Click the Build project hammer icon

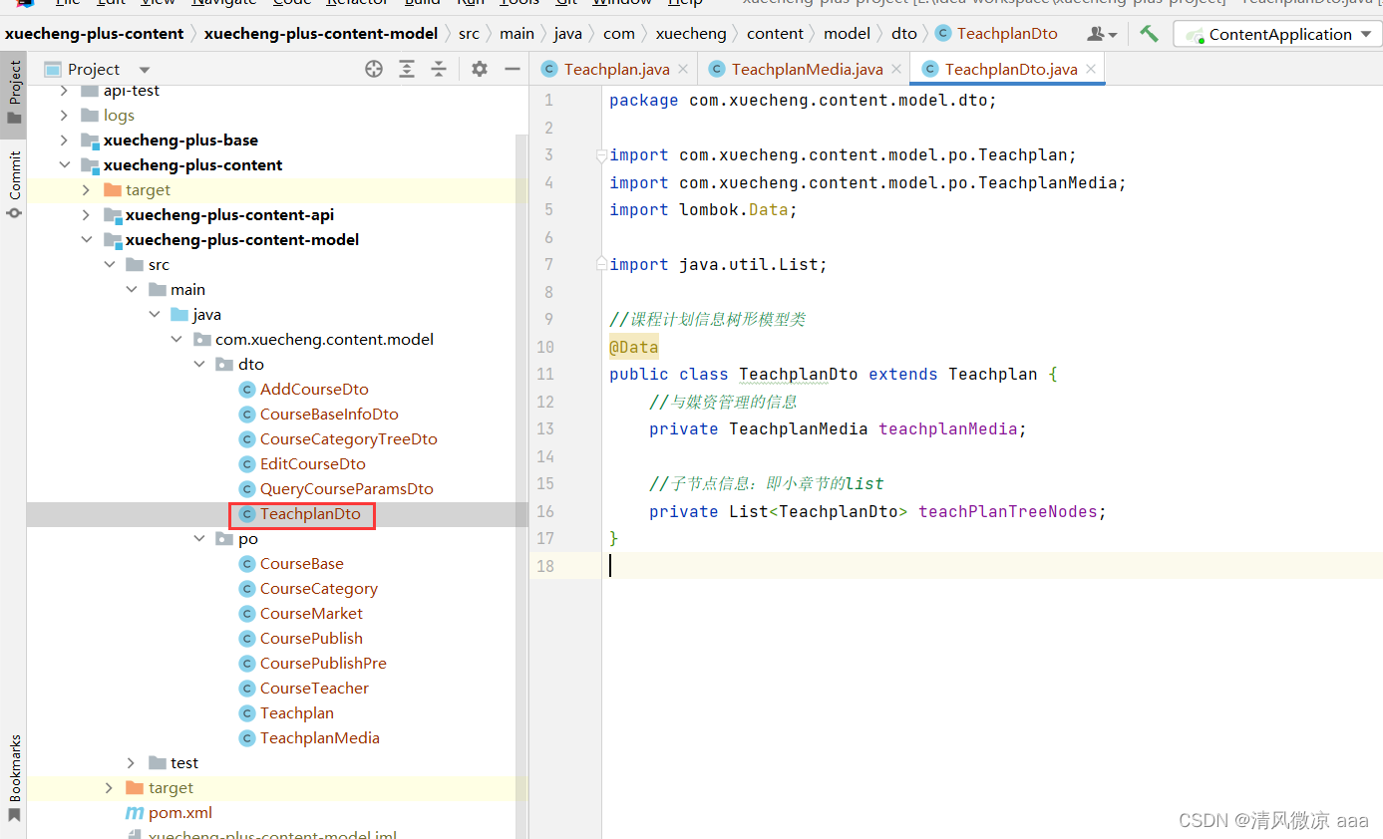[x=1149, y=34]
